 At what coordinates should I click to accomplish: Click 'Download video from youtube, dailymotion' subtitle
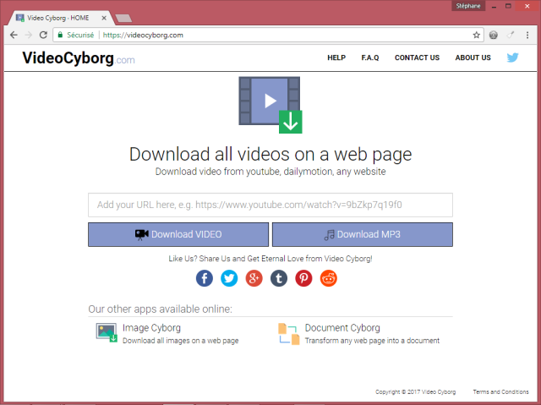(x=270, y=172)
